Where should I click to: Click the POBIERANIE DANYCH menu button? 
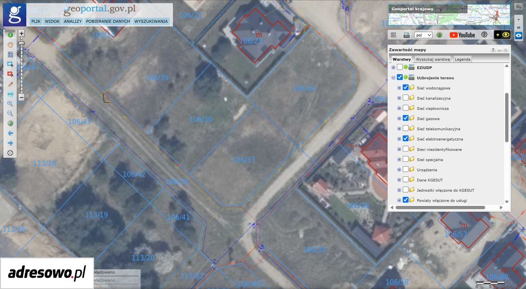[108, 21]
